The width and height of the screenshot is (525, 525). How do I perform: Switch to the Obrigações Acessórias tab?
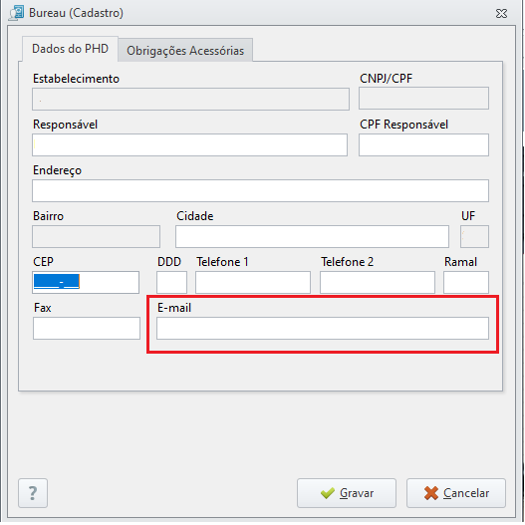click(x=185, y=51)
